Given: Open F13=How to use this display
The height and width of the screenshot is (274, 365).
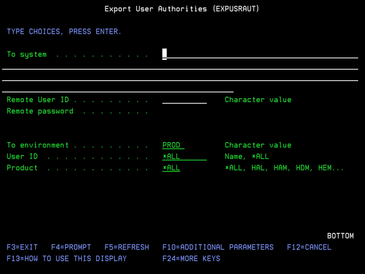Looking at the screenshot, I should [67, 259].
